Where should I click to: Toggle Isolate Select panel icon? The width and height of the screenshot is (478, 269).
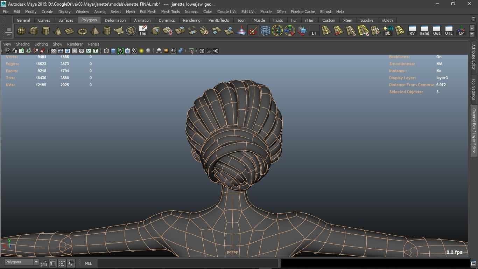click(x=191, y=51)
